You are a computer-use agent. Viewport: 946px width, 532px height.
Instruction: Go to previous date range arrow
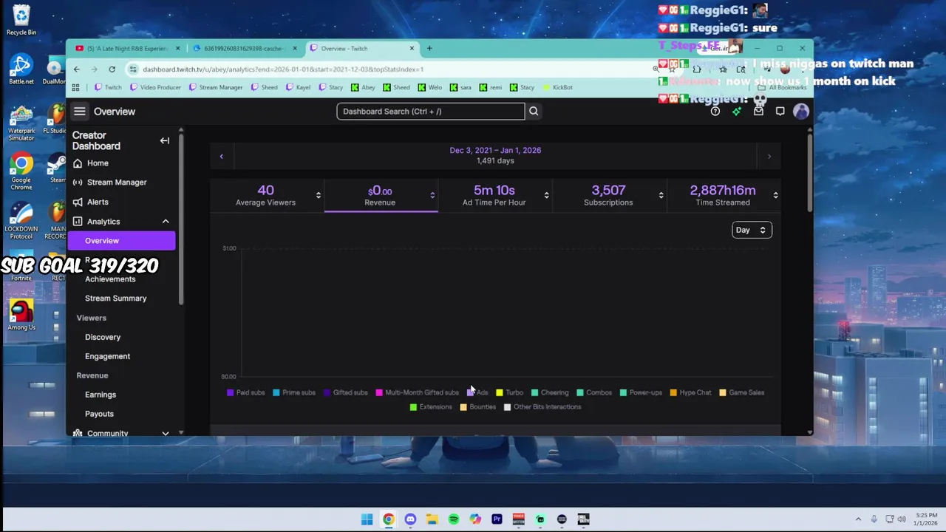pyautogui.click(x=221, y=156)
